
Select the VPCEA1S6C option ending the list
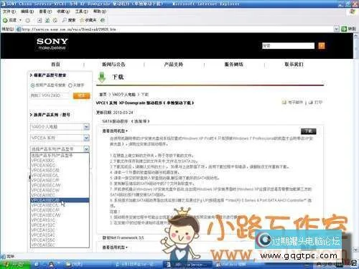[x=60, y=245]
